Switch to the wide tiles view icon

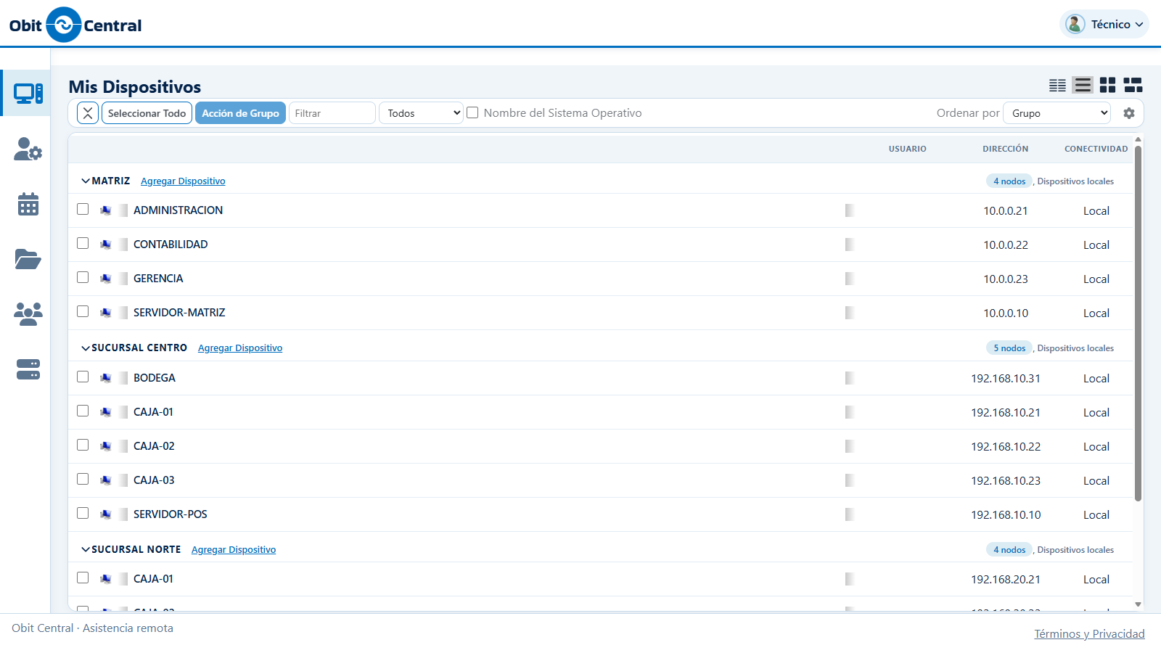pyautogui.click(x=1133, y=86)
